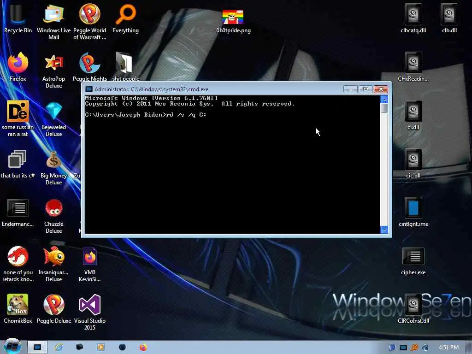Open the Windows Start orb
Screen dimensions: 472x354
(12, 347)
